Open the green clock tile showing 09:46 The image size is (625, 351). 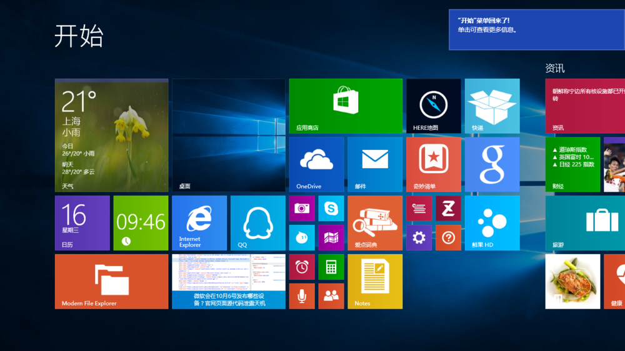pyautogui.click(x=141, y=223)
